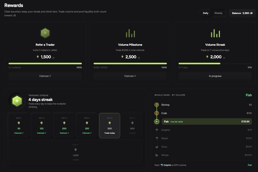The width and height of the screenshot is (258, 172).
Task: Click Claimed button under Refer a Trader
Action: click(x=45, y=76)
